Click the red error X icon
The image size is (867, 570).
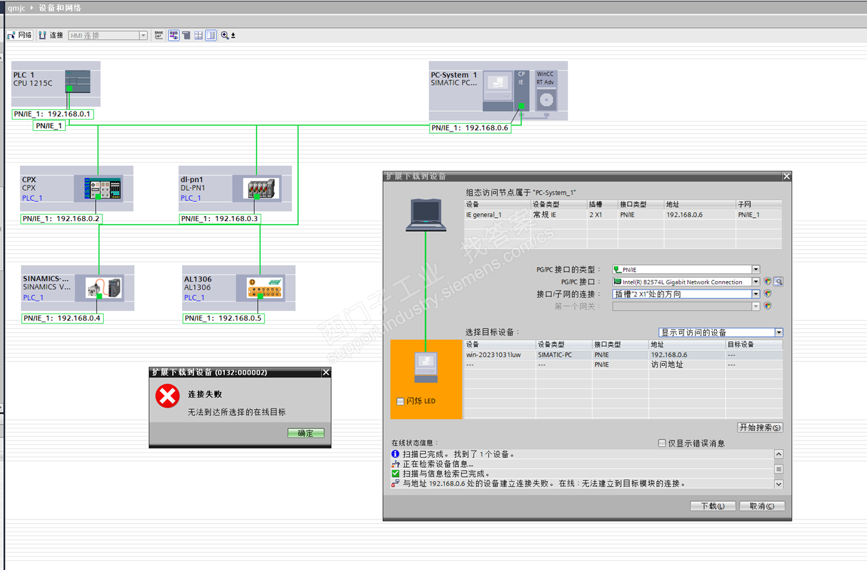(x=168, y=397)
